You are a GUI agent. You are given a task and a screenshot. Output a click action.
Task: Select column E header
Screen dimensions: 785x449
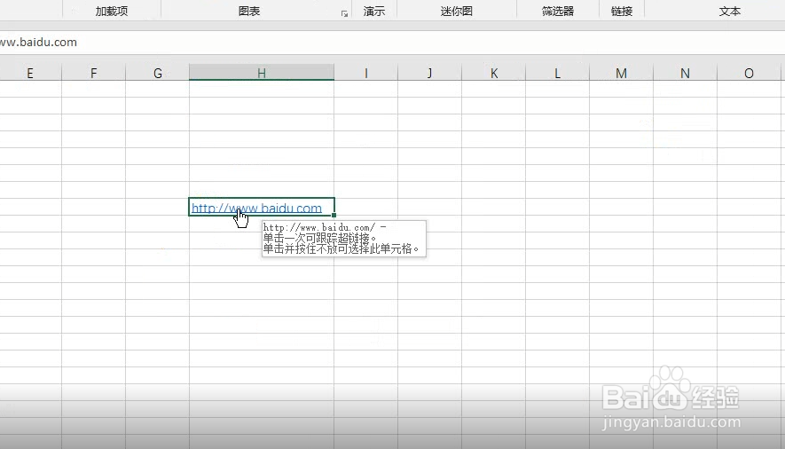(30, 73)
